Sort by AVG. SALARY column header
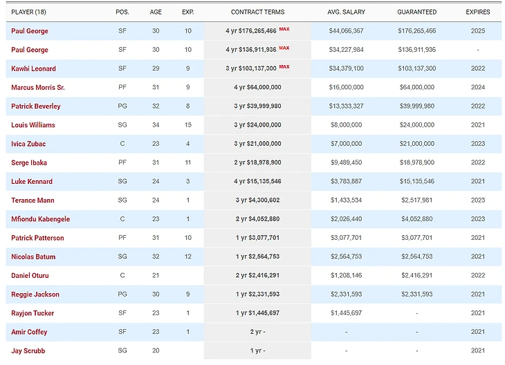Viewport: 505px width, 365px height. click(x=346, y=12)
